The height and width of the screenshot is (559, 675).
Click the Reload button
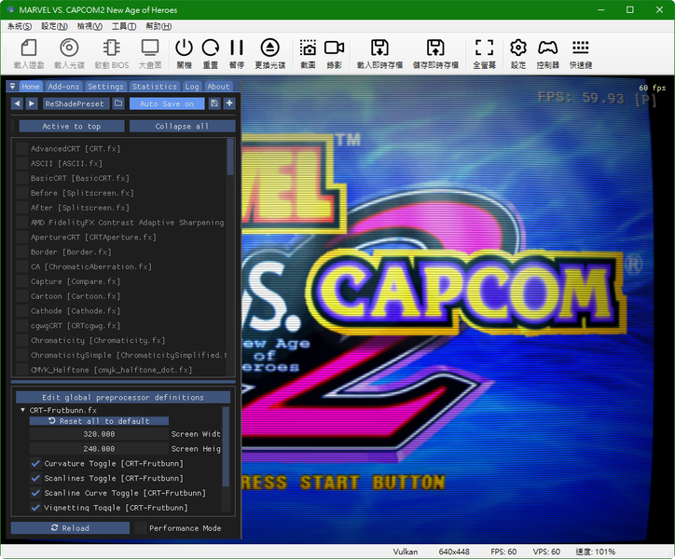[70, 528]
